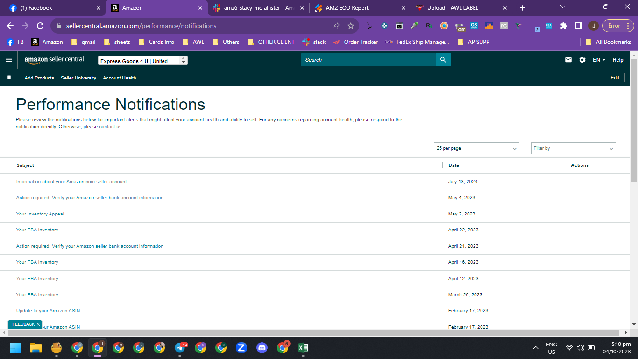Open Account Health menu item
The height and width of the screenshot is (359, 638).
pos(120,78)
